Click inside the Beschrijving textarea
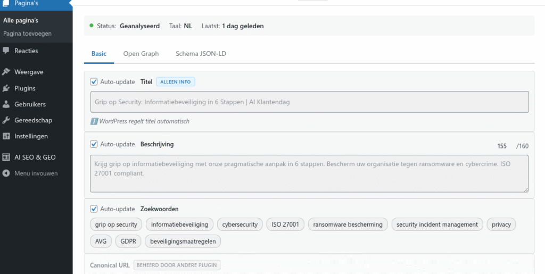Screen dimensions: 545x274 309,173
